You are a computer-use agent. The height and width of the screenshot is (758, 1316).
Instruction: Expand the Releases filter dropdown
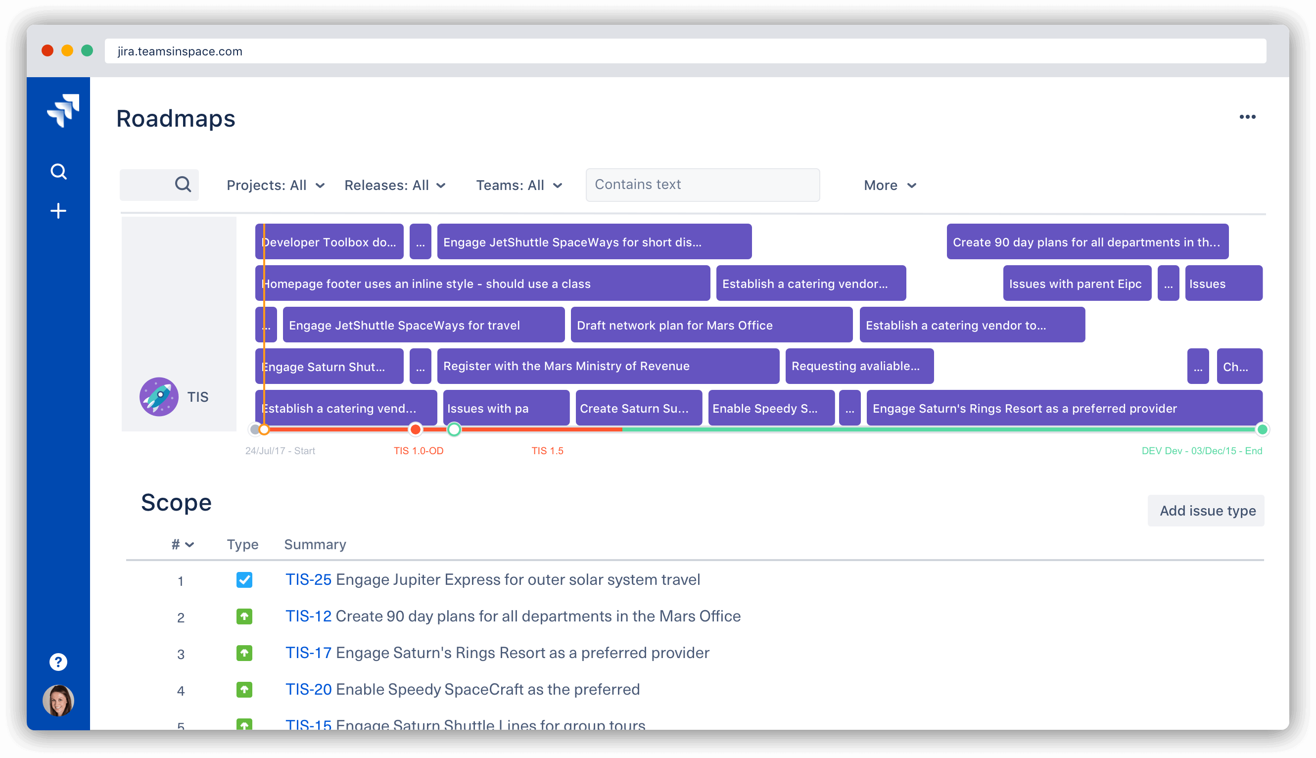tap(395, 185)
